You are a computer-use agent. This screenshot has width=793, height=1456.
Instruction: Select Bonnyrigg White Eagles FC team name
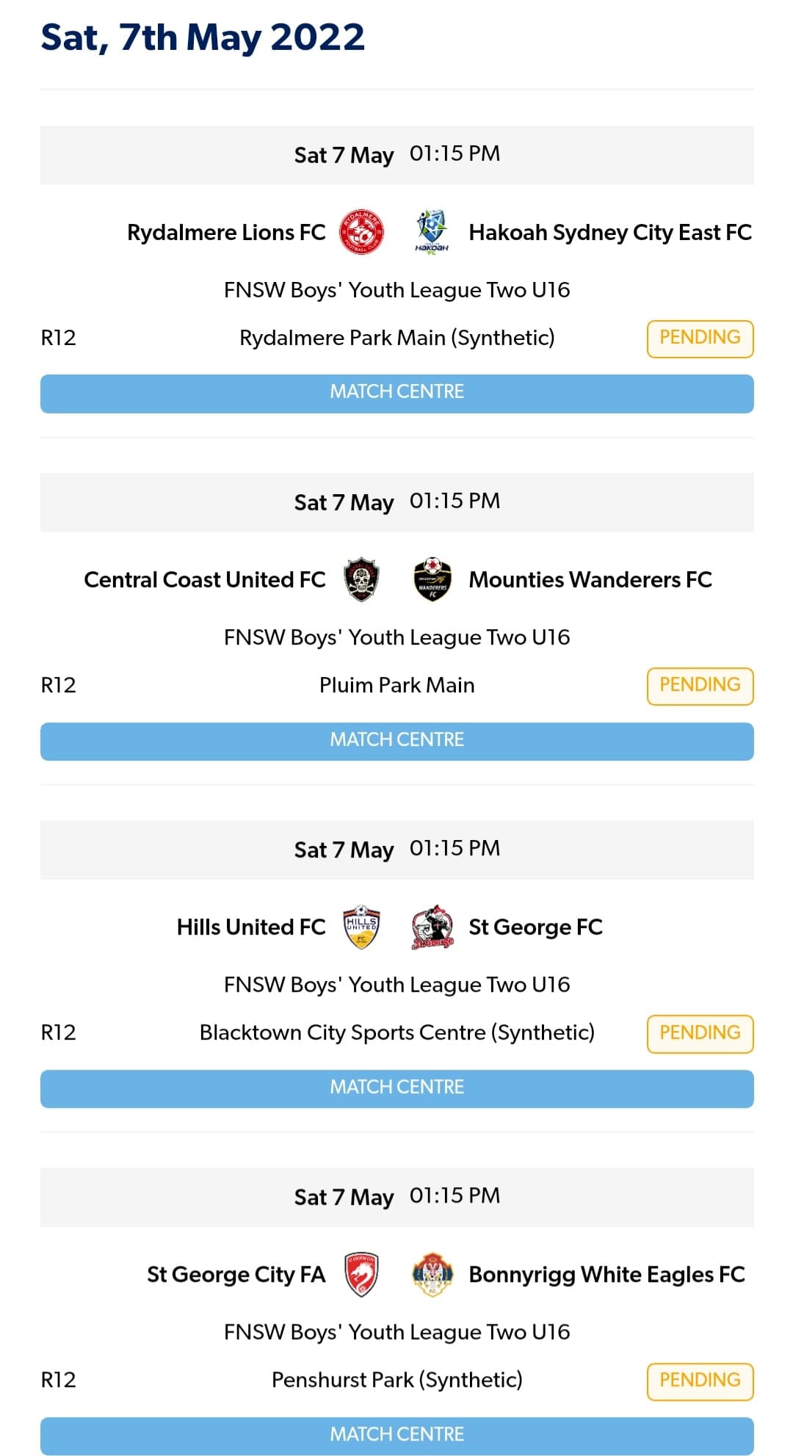[x=606, y=1275]
